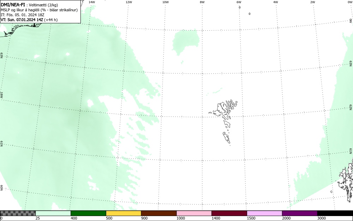
Task: Pick the dark maroon 1400–1500 legend swatch
Action: coord(229,213)
